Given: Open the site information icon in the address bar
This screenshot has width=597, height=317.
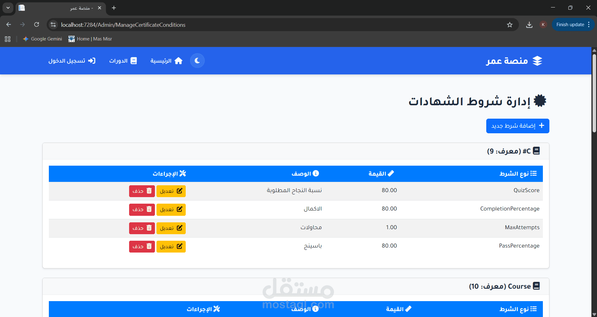Looking at the screenshot, I should tap(53, 25).
